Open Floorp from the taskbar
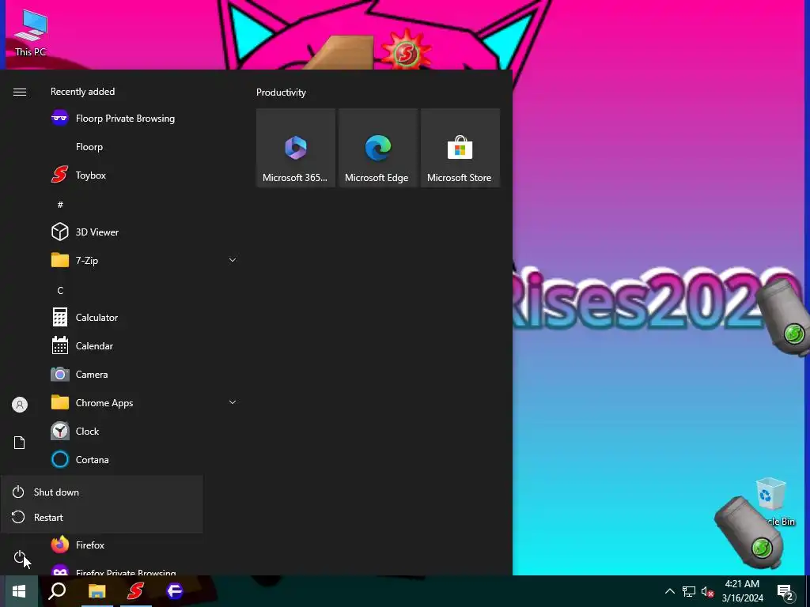Screen dimensions: 810x607 (x=175, y=591)
